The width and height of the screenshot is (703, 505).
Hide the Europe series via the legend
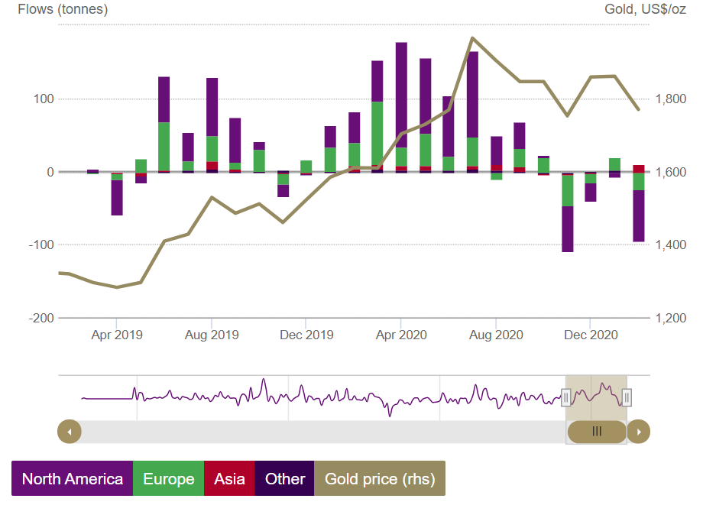[x=168, y=479]
